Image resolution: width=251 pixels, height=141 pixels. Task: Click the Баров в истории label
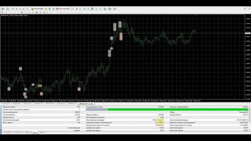point(9,107)
